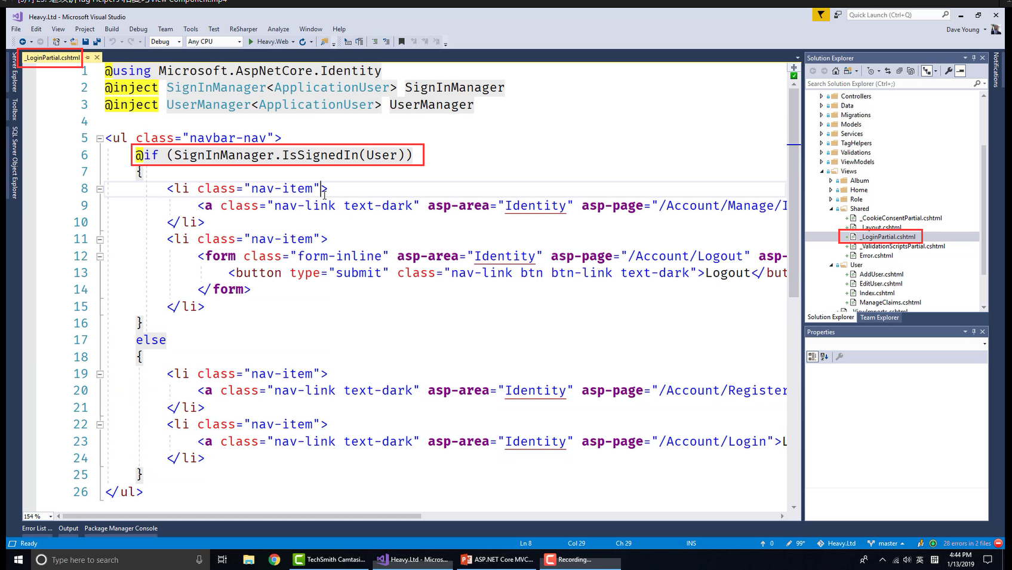Open the ReSharper menu
1012x570 pixels.
243,29
